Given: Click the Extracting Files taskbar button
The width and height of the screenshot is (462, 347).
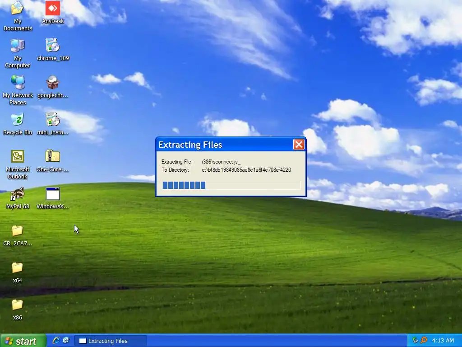Looking at the screenshot, I should 110,341.
